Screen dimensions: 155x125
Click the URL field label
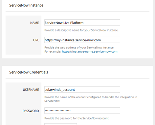click(36, 40)
